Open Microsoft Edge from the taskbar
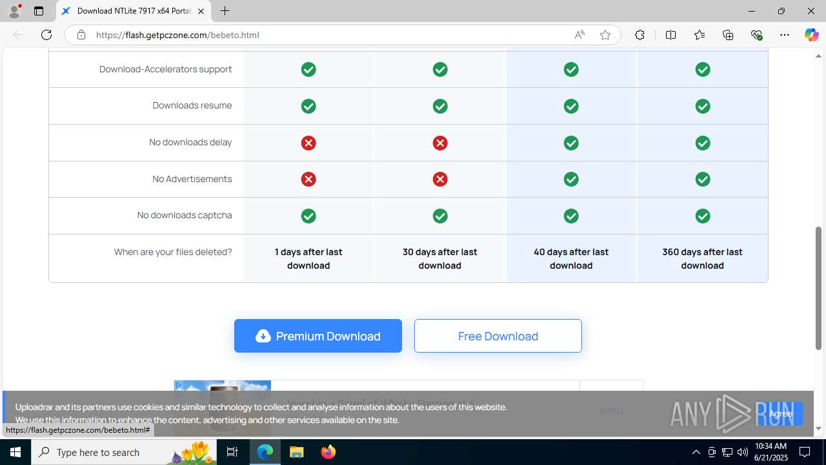Viewport: 826px width, 465px height. (265, 452)
